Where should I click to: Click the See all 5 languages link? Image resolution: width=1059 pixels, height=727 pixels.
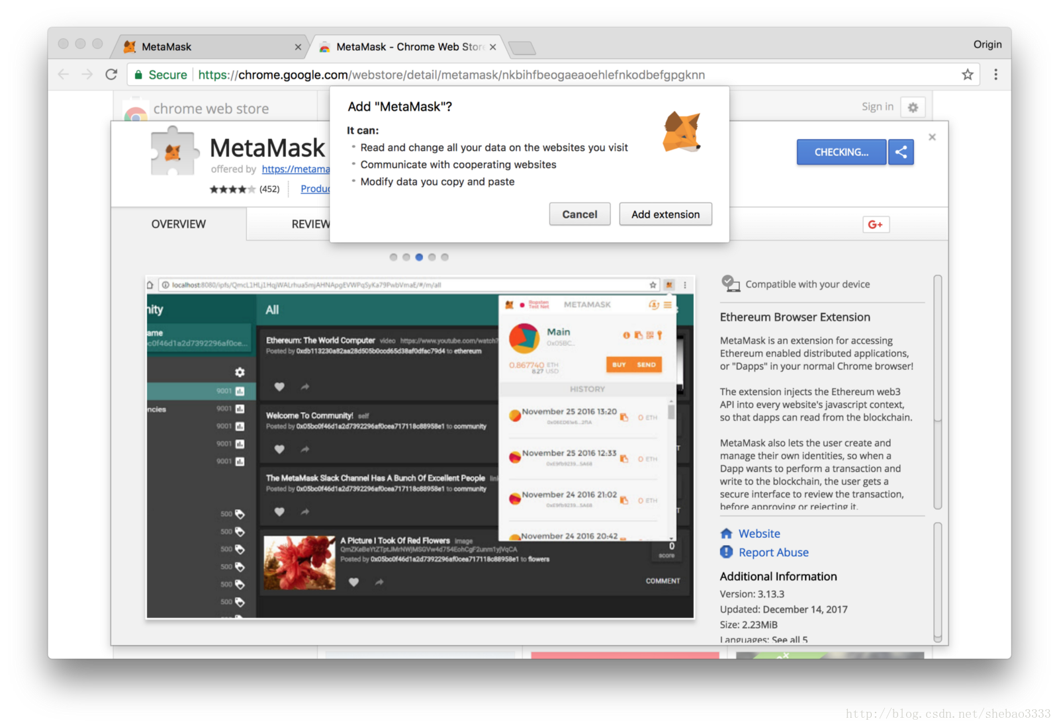(x=790, y=640)
